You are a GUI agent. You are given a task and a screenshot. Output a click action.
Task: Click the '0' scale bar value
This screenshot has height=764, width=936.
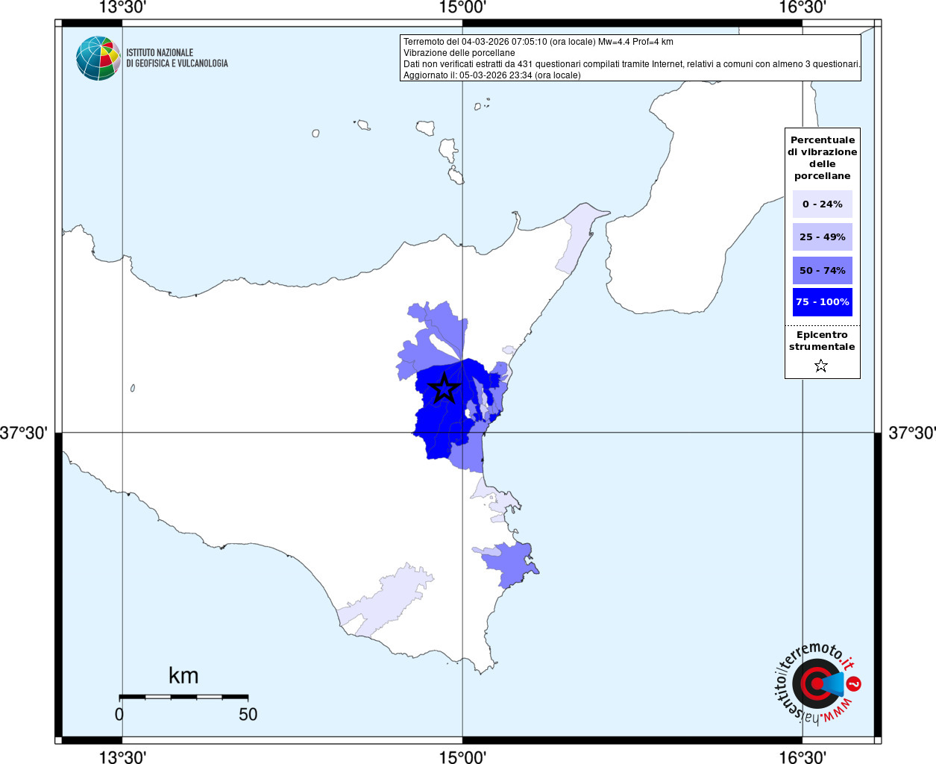[119, 714]
